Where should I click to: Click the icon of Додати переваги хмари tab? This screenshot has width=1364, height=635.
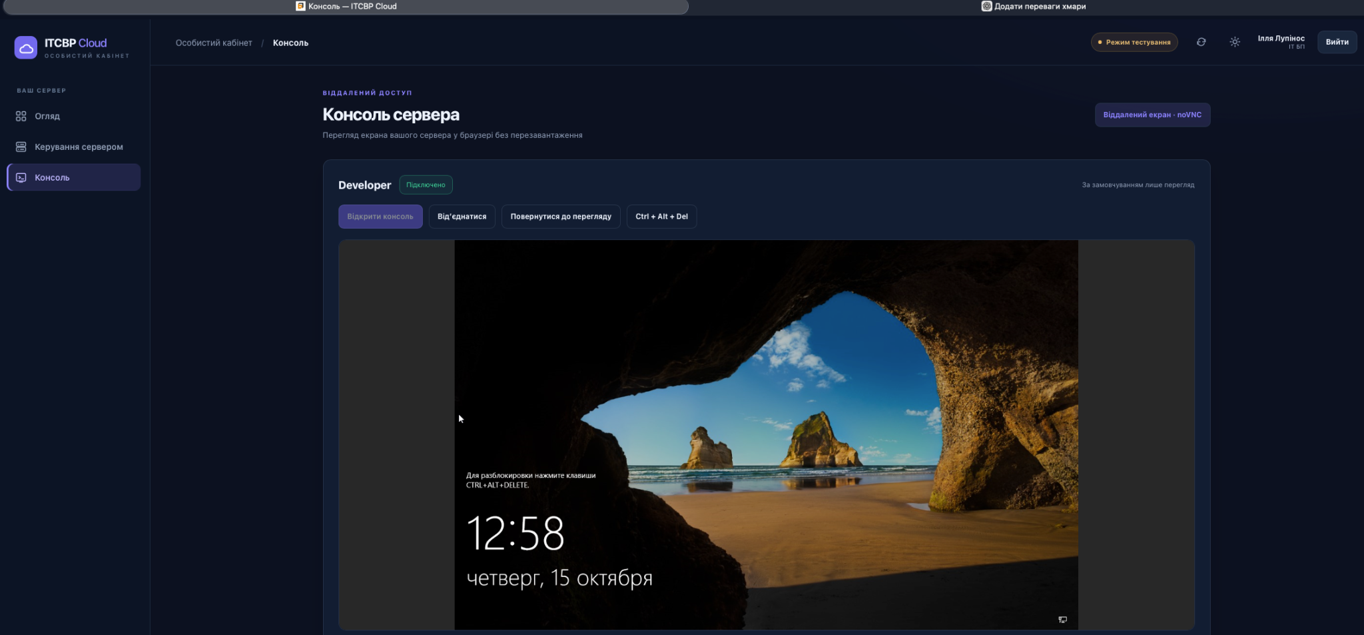986,6
